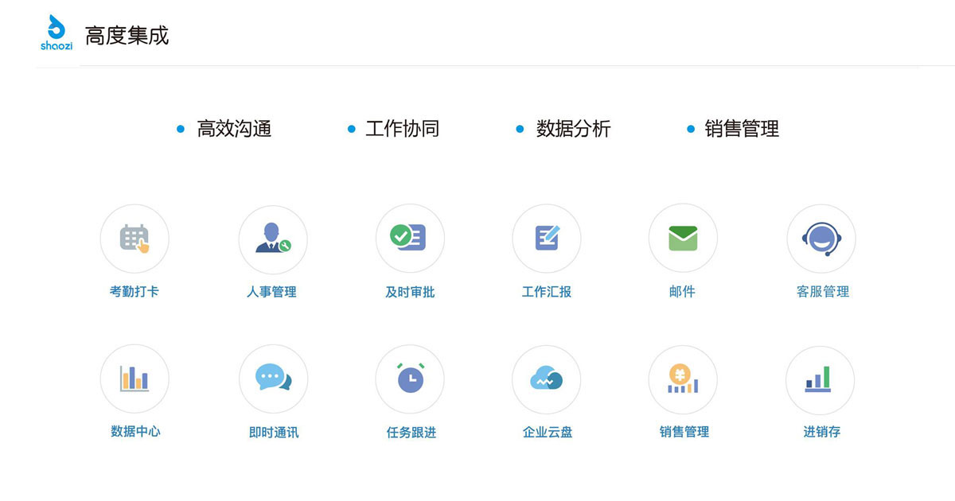This screenshot has width=955, height=501.
Task: Click the 及时审批 checkmark icon
Action: pos(410,239)
